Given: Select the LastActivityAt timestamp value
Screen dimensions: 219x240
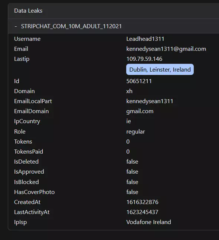Looking at the screenshot, I should [142, 212].
